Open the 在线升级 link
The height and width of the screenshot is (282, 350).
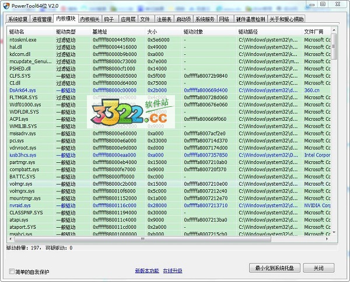173,271
